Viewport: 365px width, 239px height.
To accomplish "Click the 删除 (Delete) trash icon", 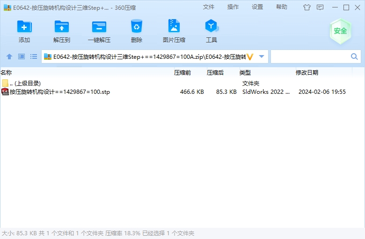I will tap(137, 26).
